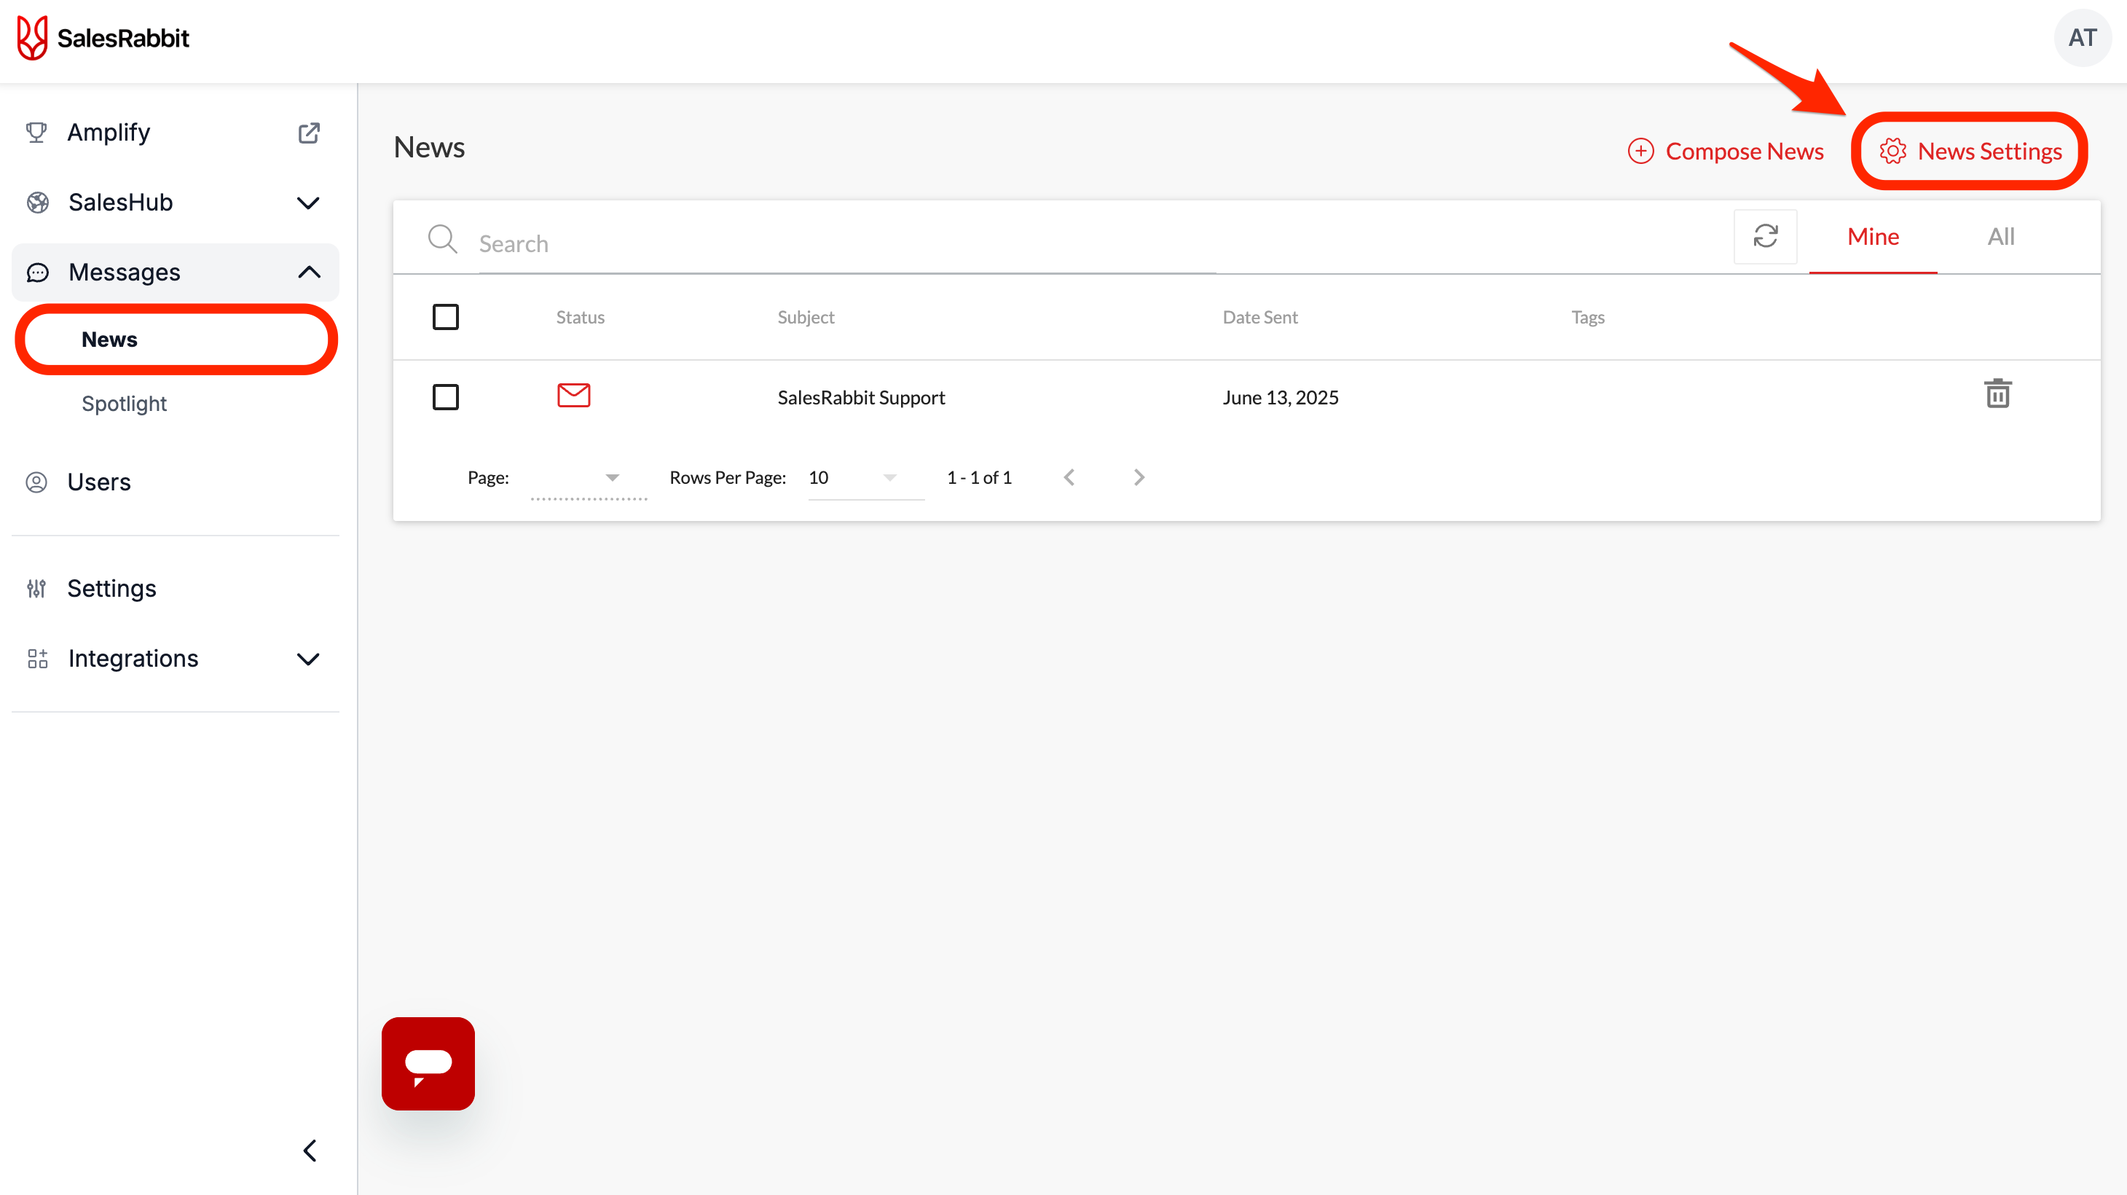Click the Integrations grid icon
Viewport: 2127px width, 1195px height.
(37, 659)
